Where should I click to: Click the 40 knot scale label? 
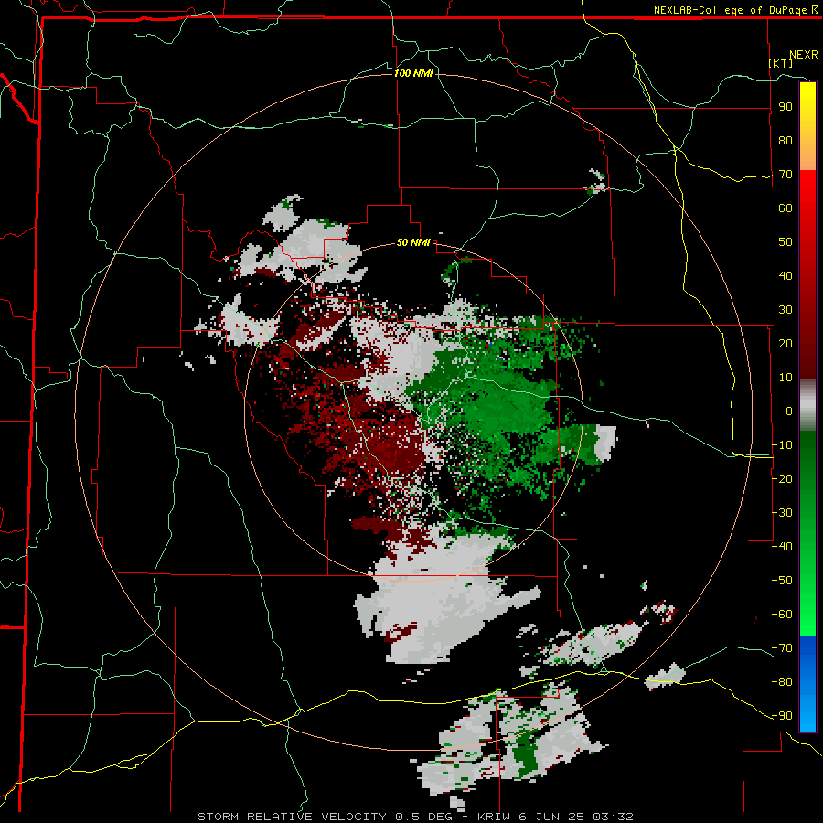click(x=786, y=276)
